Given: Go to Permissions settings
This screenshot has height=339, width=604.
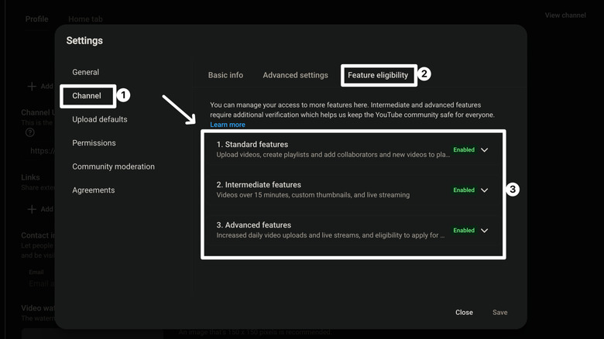Looking at the screenshot, I should (x=94, y=143).
